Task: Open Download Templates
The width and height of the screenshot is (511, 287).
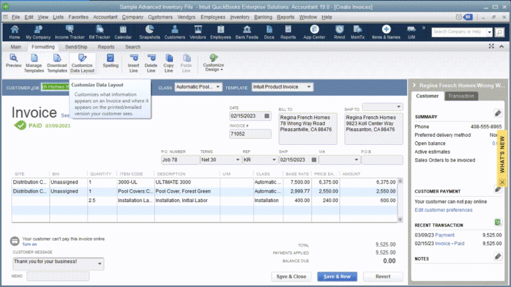Action: (x=57, y=63)
